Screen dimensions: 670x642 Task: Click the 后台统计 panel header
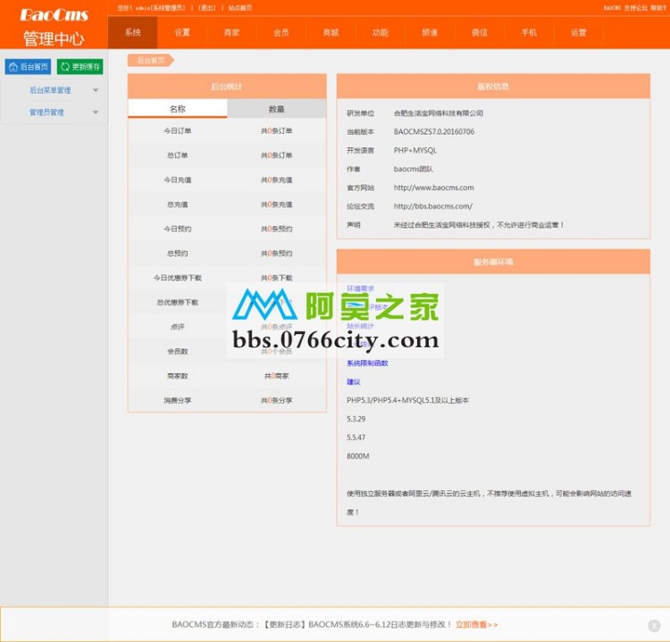coord(227,87)
